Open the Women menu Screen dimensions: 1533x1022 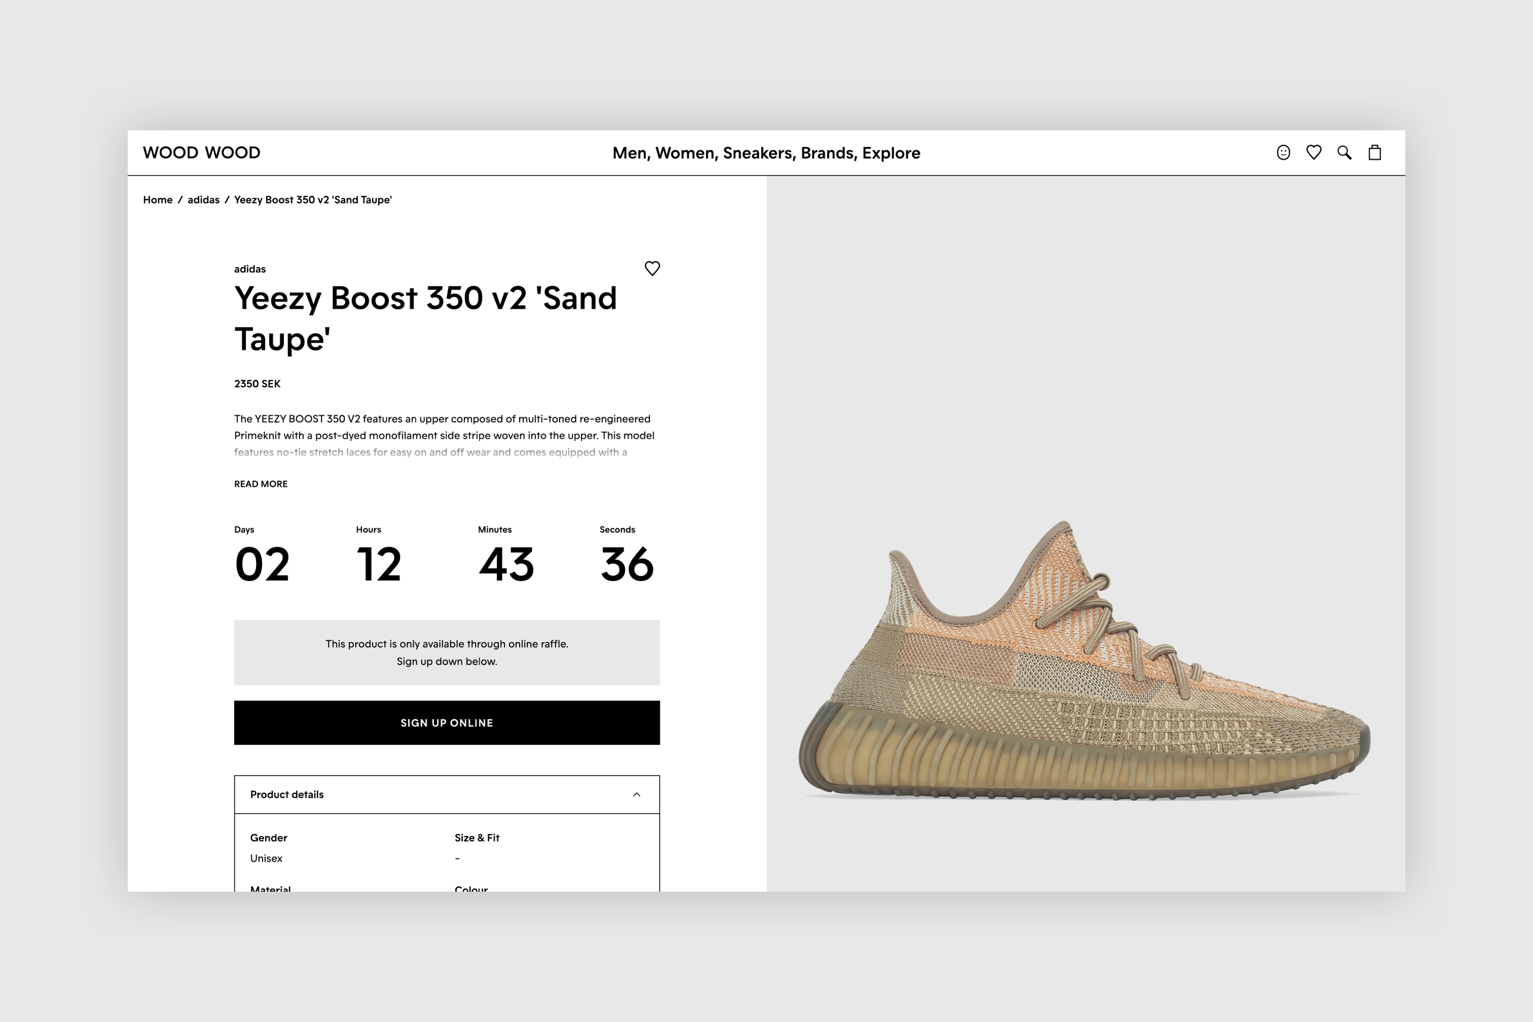click(686, 153)
